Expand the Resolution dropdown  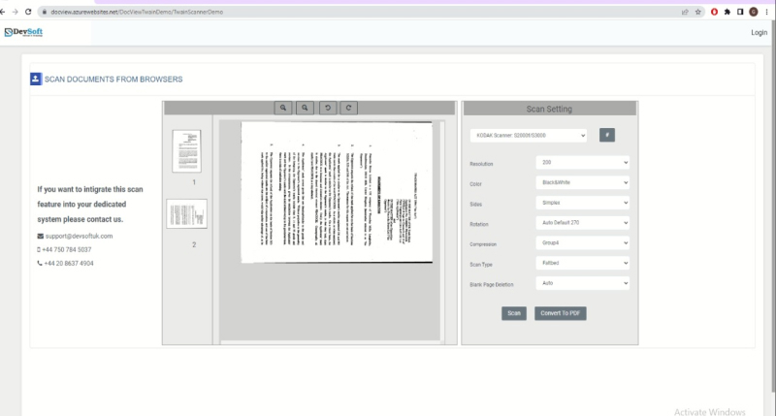coord(582,163)
